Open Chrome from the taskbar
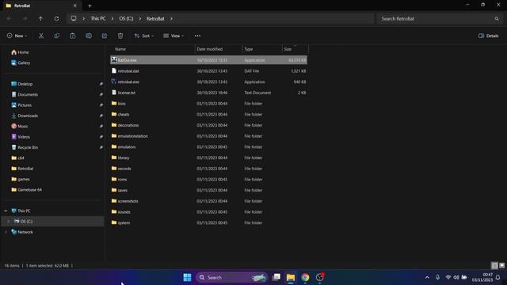This screenshot has width=507, height=285. pos(305,277)
